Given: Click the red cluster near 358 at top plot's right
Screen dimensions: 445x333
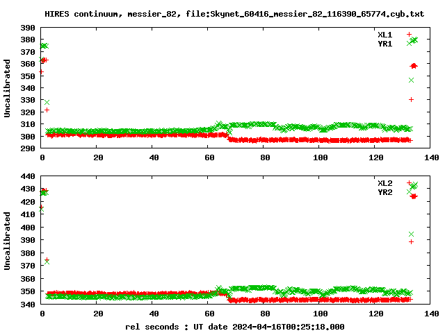Looking at the screenshot, I should click(x=414, y=66).
